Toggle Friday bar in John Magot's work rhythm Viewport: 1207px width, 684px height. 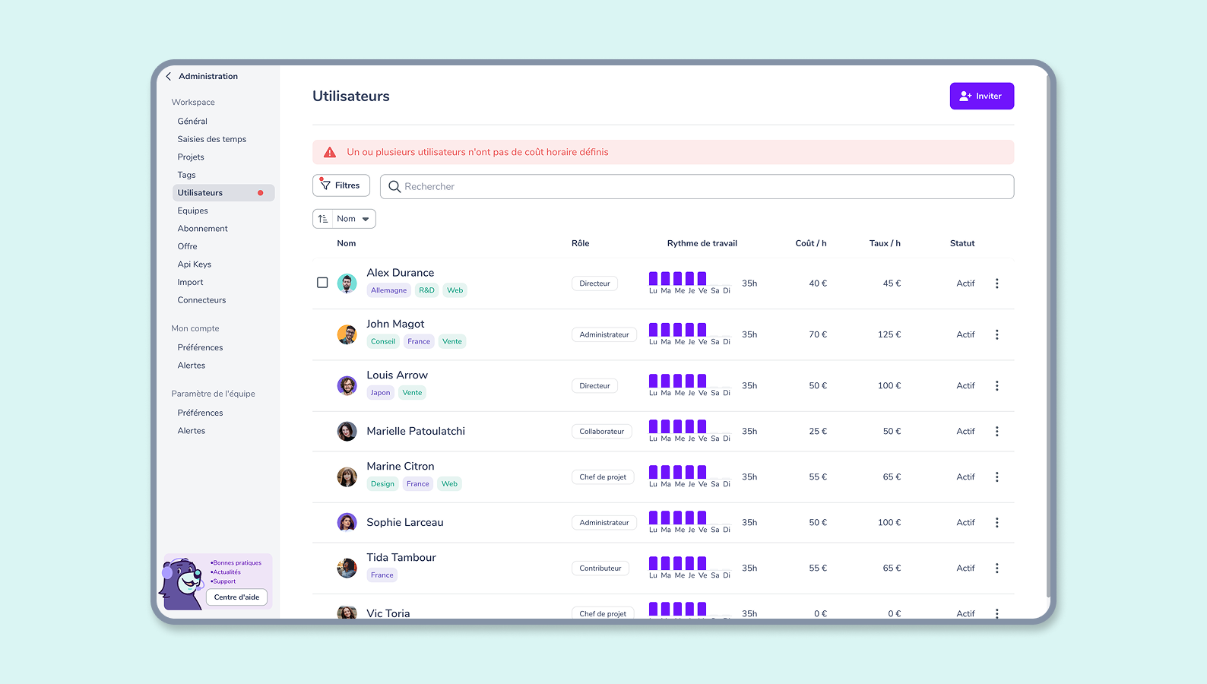(x=702, y=330)
